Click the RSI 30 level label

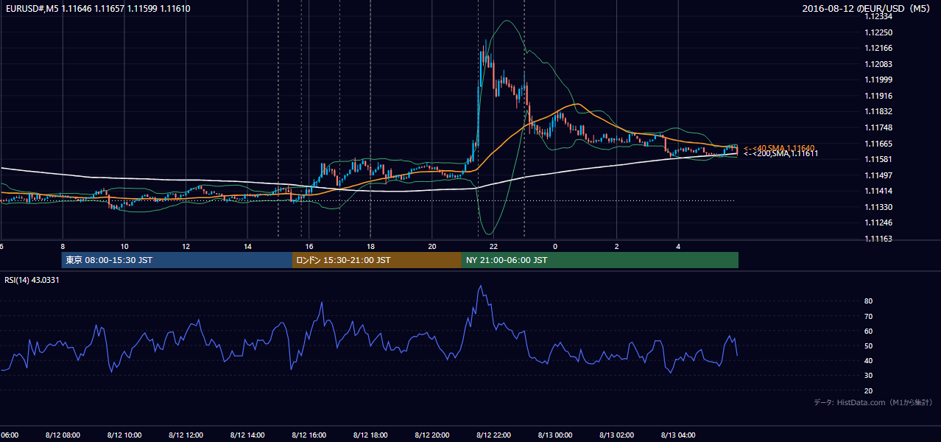[x=869, y=376]
